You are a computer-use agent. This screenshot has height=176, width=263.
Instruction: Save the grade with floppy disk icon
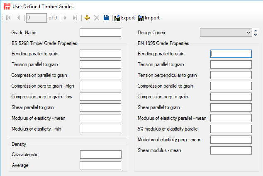(x=106, y=18)
